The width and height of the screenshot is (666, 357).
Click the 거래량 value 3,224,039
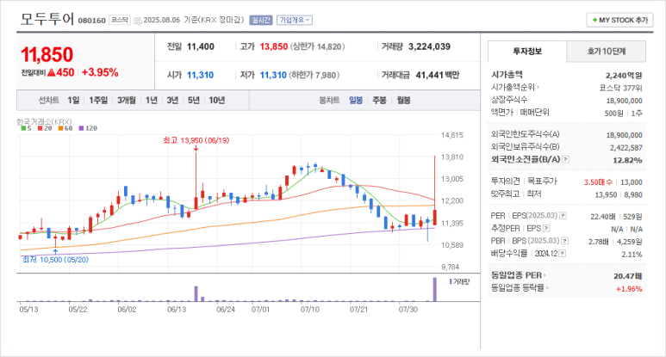point(429,47)
